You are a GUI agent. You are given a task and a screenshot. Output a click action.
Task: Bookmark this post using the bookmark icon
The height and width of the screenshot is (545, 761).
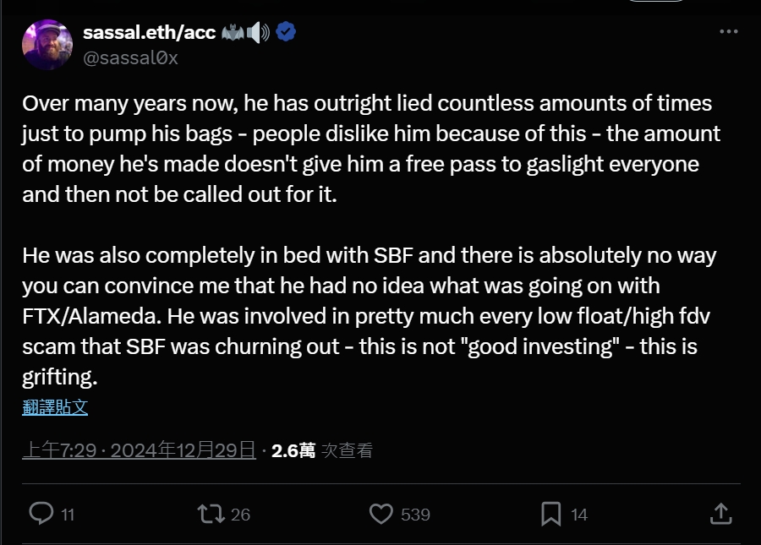[x=550, y=513]
